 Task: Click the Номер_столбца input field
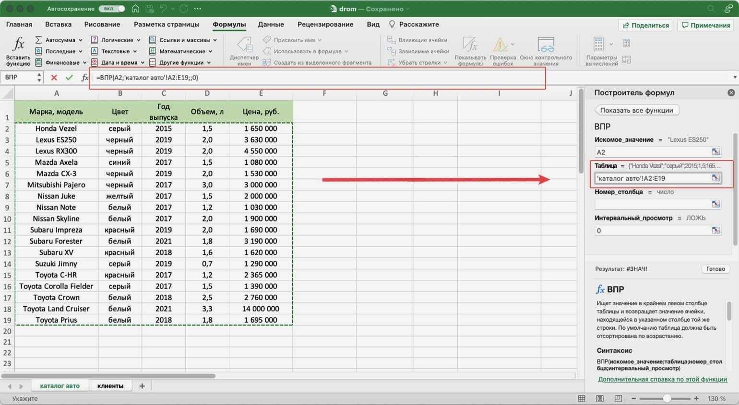point(653,204)
